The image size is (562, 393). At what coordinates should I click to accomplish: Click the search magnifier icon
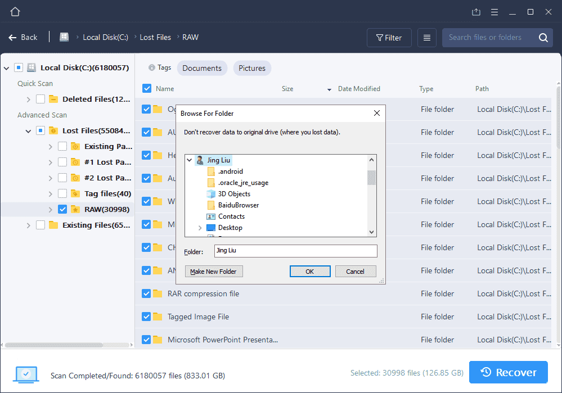click(542, 37)
